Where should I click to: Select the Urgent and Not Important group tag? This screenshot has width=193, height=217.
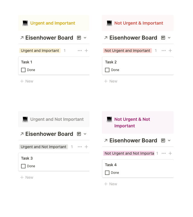click(x=44, y=147)
